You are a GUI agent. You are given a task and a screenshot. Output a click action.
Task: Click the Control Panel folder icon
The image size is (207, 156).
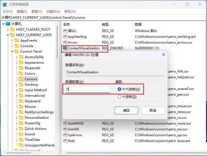tap(17, 52)
